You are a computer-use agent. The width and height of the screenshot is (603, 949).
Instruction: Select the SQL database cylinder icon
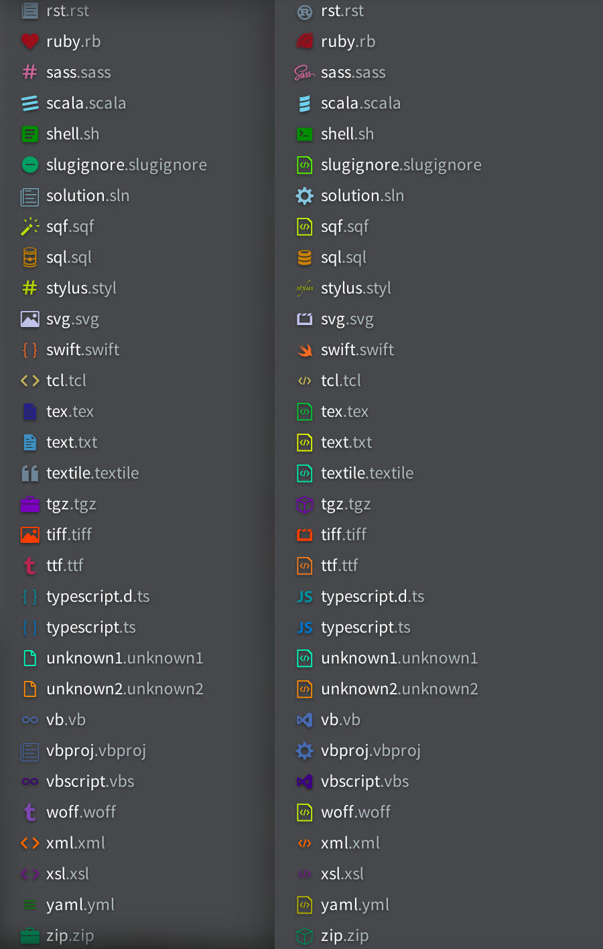point(29,257)
